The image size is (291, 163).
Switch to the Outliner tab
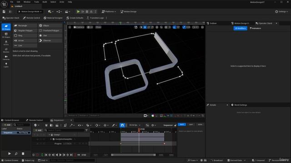212,23
